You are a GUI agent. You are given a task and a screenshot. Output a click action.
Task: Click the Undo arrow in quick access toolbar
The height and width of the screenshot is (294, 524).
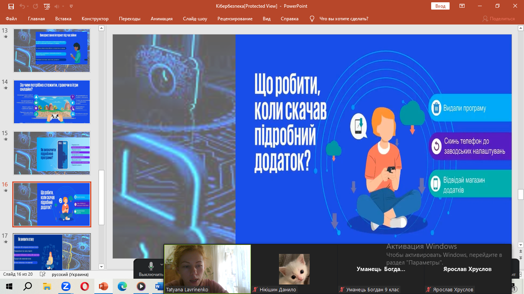pyautogui.click(x=22, y=6)
